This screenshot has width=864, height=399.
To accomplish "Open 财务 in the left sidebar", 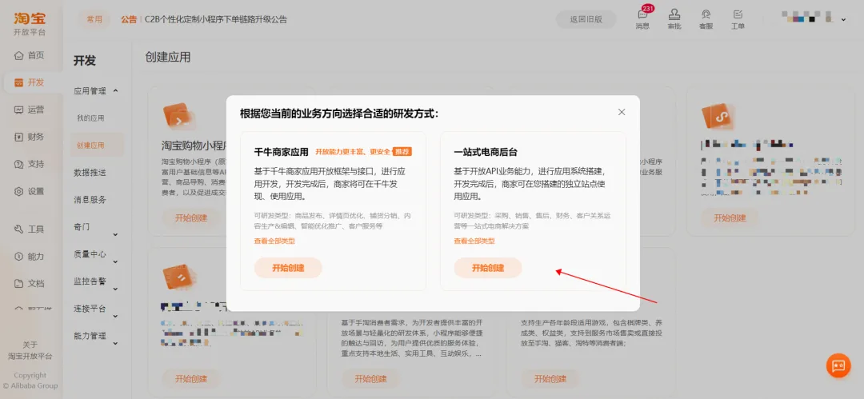I will (30, 137).
